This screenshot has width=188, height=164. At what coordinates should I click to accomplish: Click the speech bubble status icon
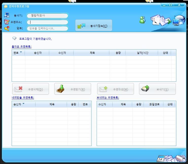(x=14, y=39)
